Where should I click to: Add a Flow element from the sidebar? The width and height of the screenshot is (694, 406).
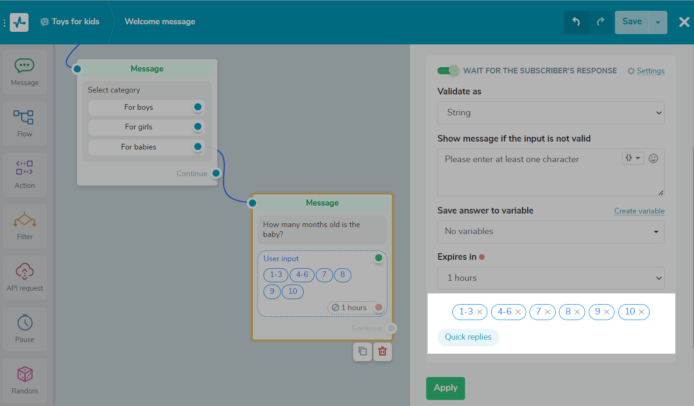click(x=25, y=123)
